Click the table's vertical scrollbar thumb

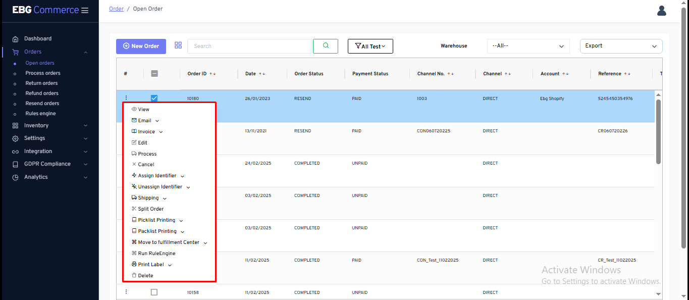pos(658,131)
